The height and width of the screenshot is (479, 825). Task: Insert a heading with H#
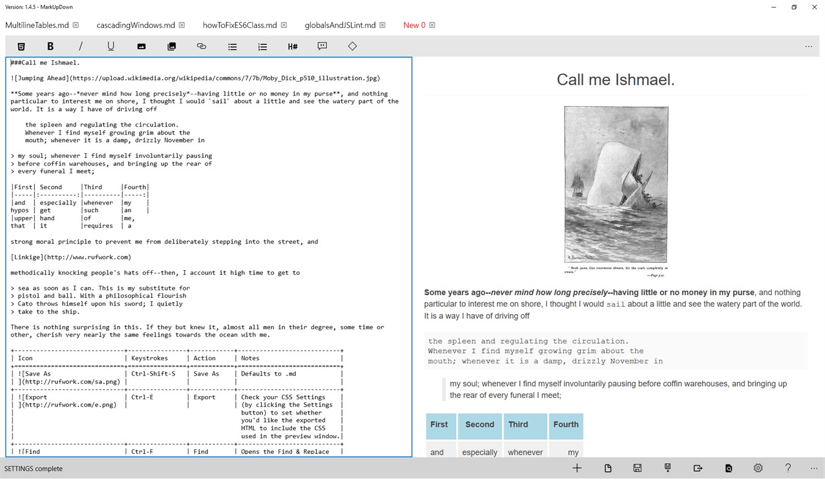pyautogui.click(x=292, y=46)
